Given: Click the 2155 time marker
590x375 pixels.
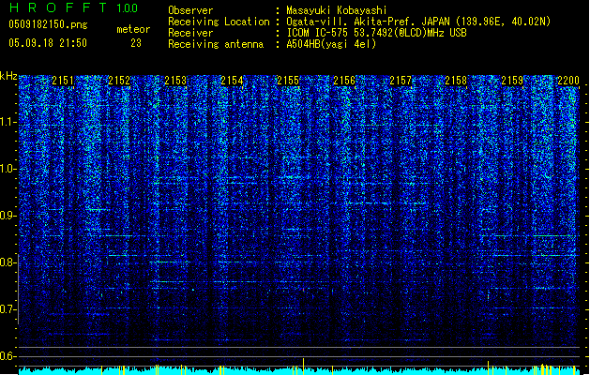Looking at the screenshot, I should [x=288, y=81].
